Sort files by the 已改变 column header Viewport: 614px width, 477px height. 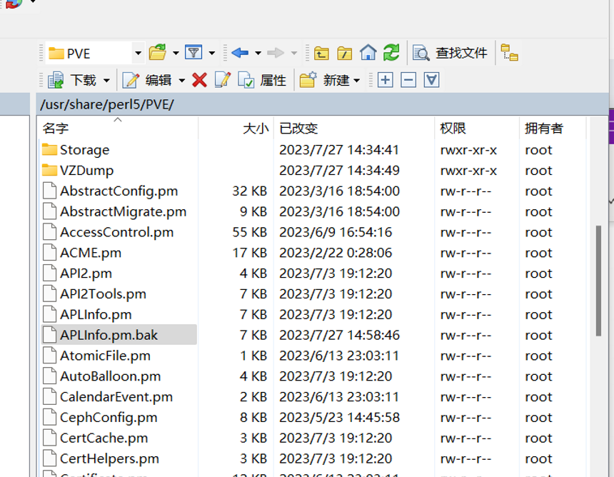298,129
